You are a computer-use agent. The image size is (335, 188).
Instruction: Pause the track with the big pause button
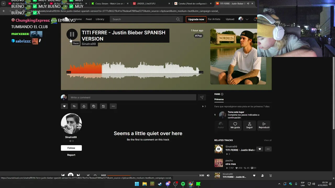72,34
